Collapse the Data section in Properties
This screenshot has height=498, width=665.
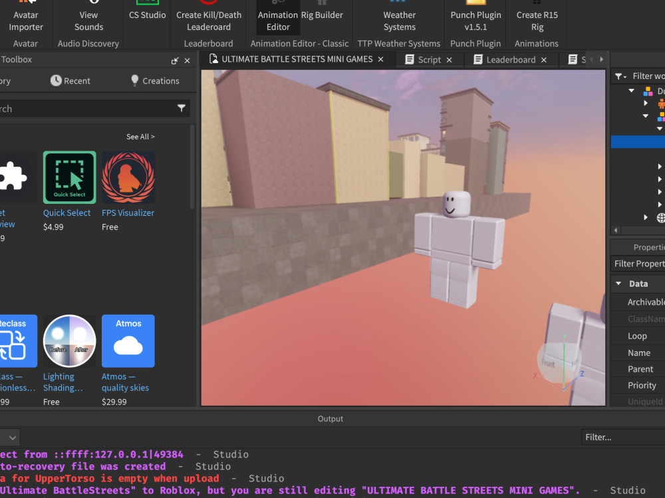[618, 284]
